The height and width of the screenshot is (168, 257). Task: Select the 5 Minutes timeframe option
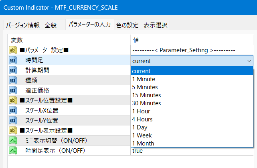pyautogui.click(x=192, y=87)
